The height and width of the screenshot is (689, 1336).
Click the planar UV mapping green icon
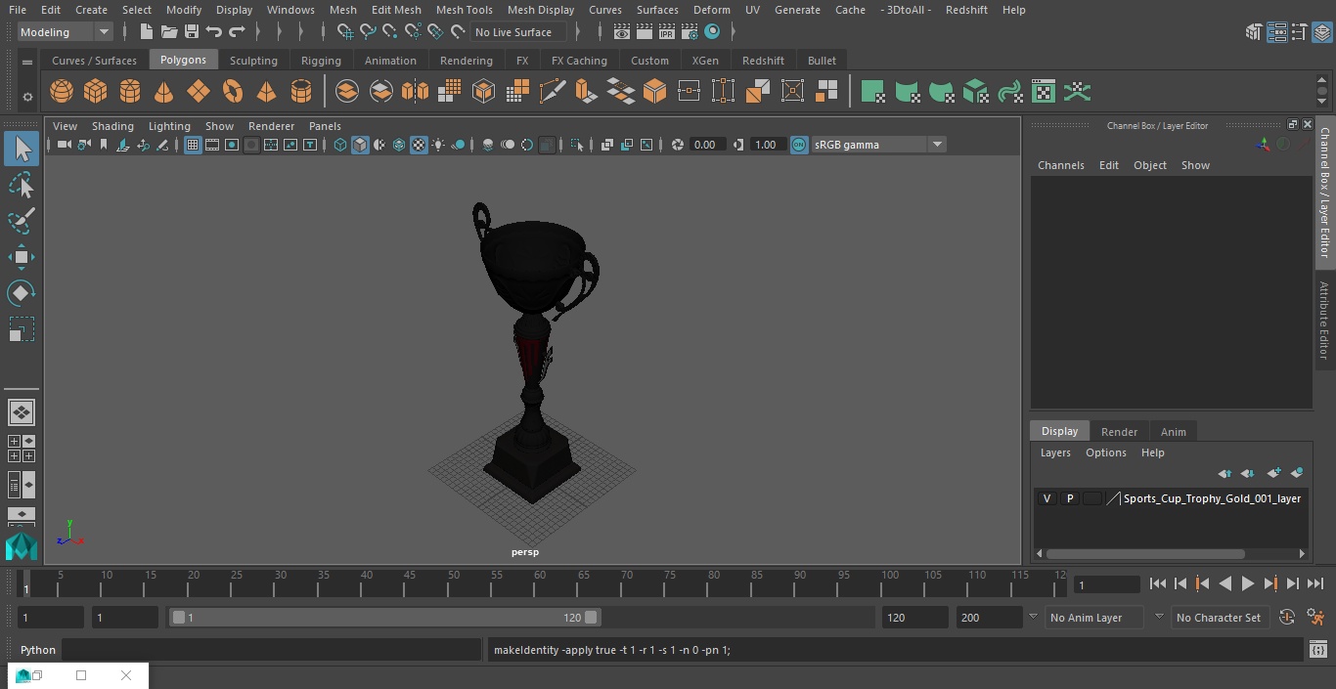pos(872,92)
